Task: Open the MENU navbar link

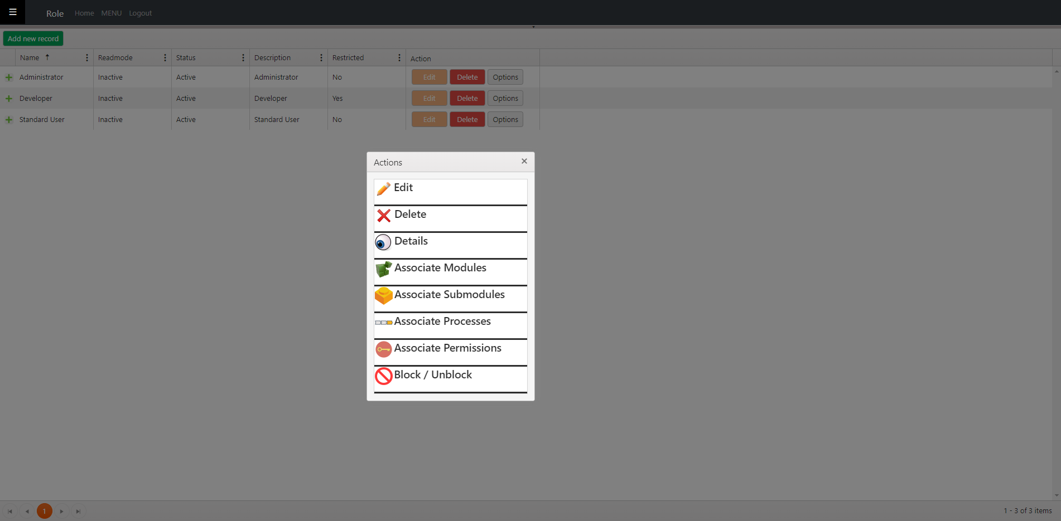Action: (x=112, y=13)
